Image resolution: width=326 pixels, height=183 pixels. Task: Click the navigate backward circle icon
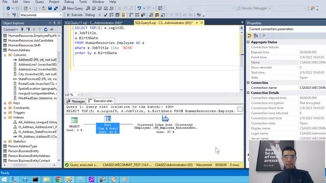8,8
